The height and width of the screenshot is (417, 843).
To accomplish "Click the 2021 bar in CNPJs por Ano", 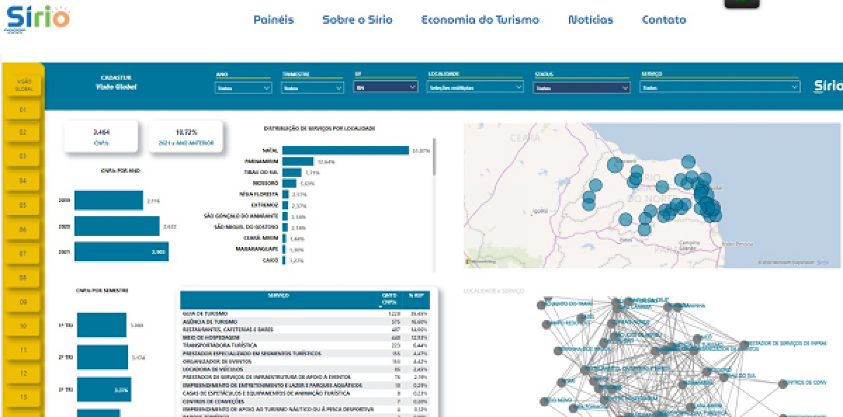I will (121, 251).
